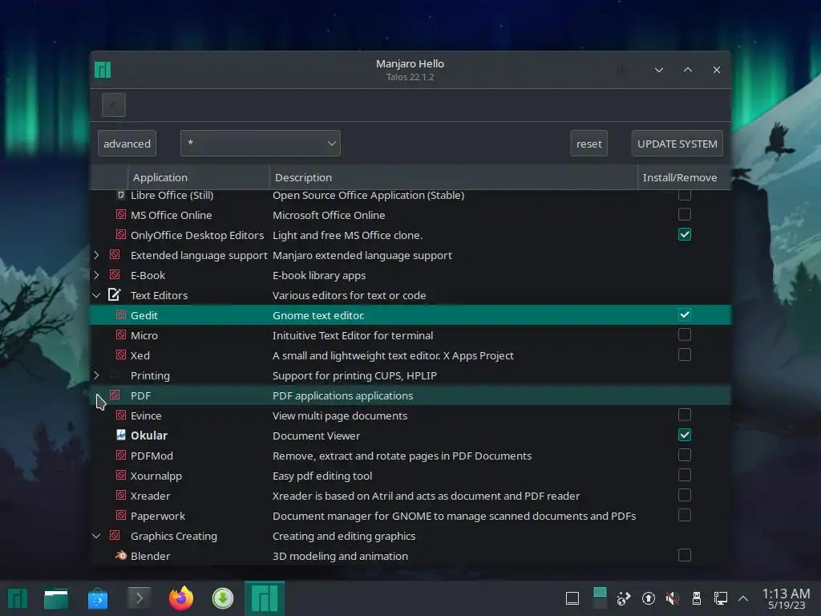This screenshot has height=616, width=821.
Task: Click the Graphics Creating group icon
Action: (115, 535)
